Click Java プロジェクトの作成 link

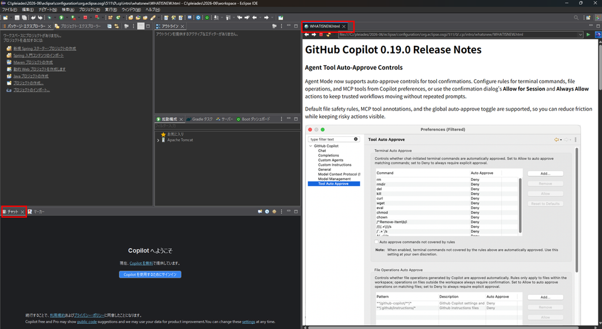coord(31,76)
